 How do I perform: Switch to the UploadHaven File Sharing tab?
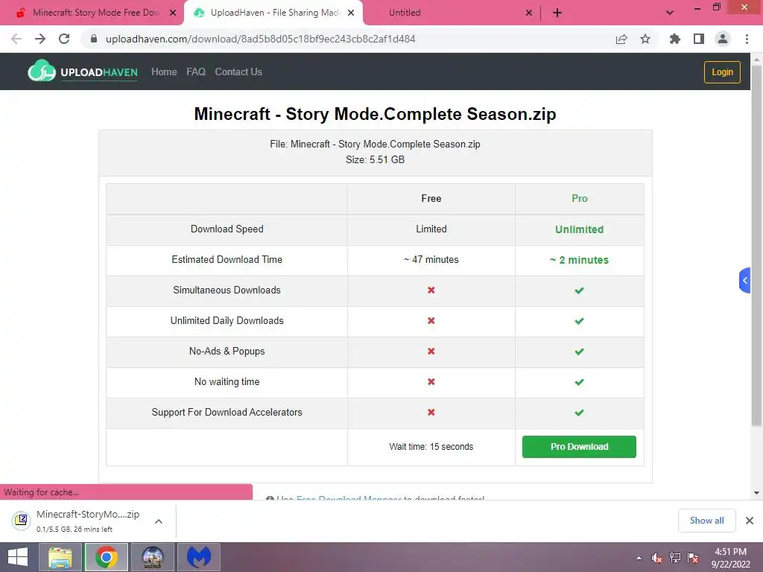(x=273, y=13)
